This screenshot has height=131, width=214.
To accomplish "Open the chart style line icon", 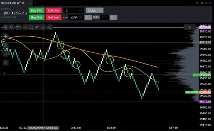I will point(25,27).
